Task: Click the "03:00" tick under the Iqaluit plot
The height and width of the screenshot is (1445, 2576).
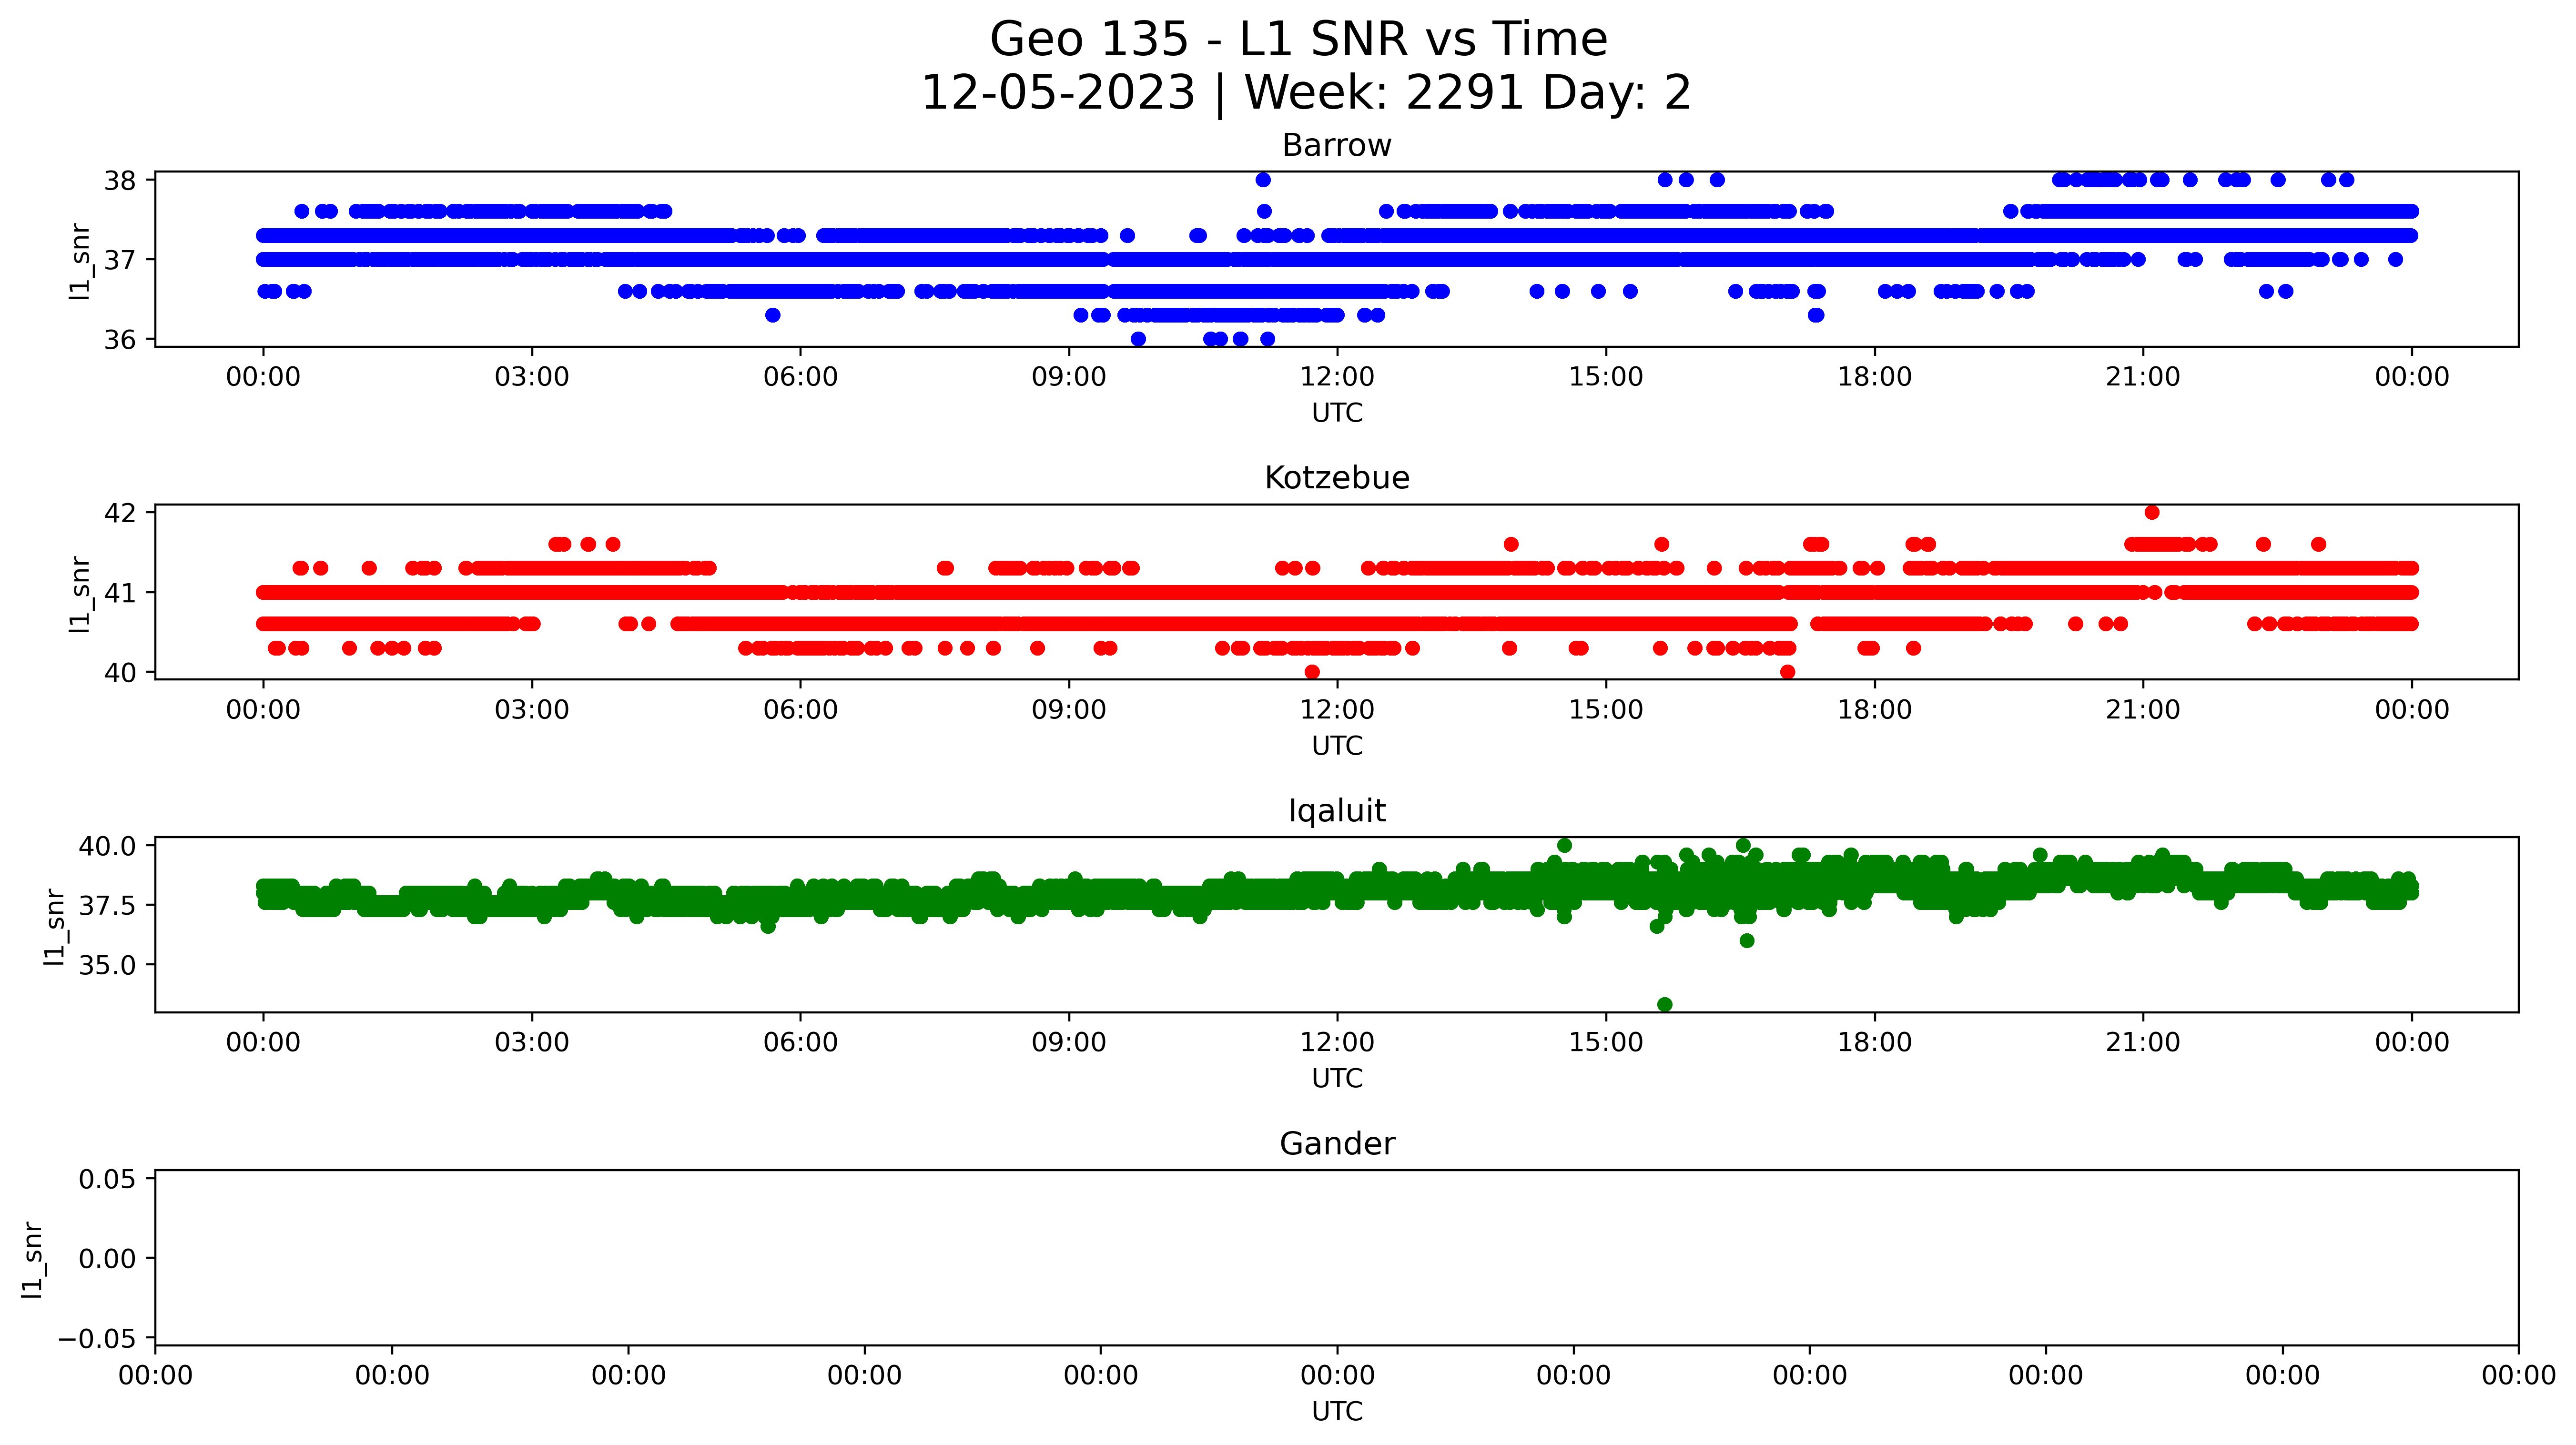Action: (x=532, y=1043)
